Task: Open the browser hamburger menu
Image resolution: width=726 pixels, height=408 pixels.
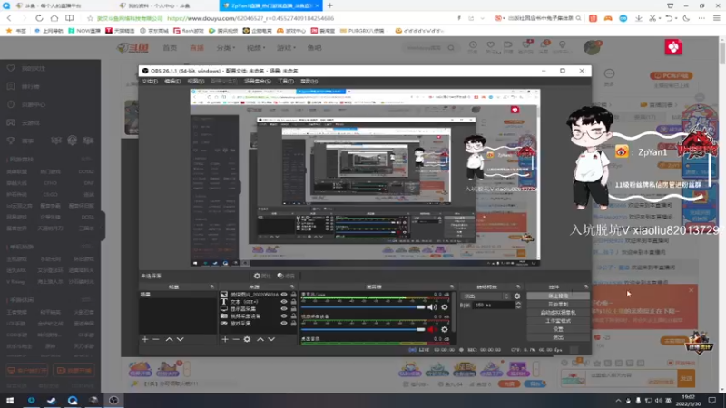Action: 717,18
